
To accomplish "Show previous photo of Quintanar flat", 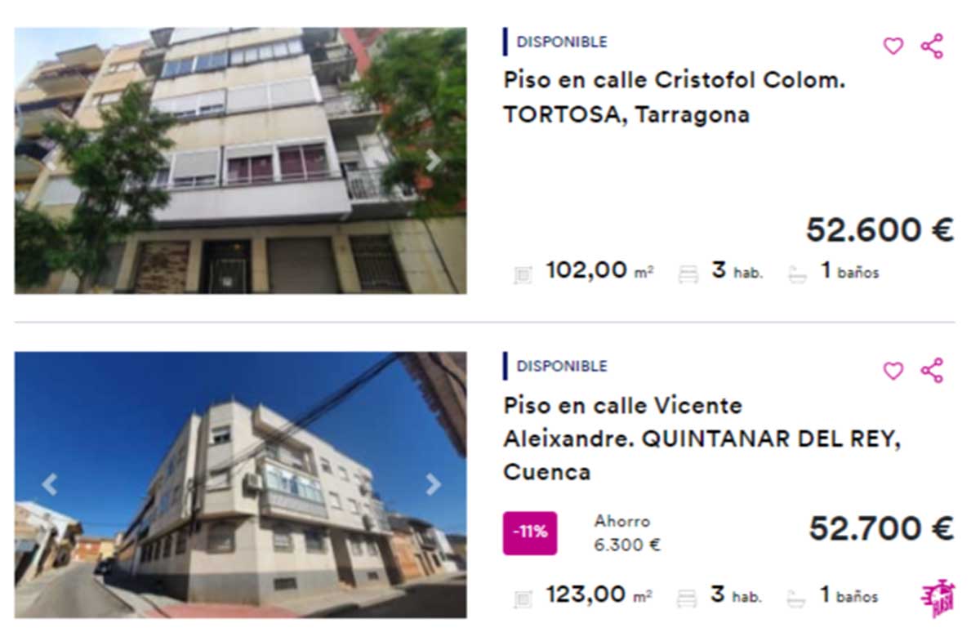I will 50,485.
